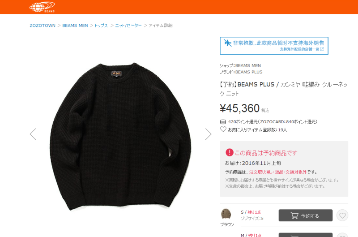Open the BEAMS MEN shop name
358x237 pixels.
pos(248,65)
